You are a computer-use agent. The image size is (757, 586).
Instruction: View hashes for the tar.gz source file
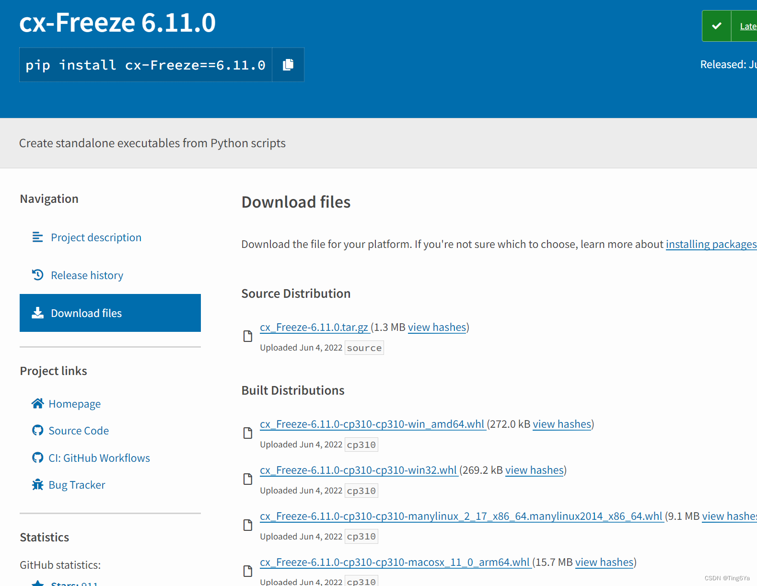click(x=437, y=327)
